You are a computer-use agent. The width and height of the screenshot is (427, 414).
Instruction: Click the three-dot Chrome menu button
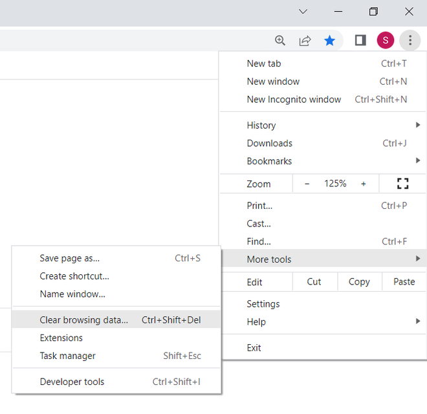click(410, 41)
